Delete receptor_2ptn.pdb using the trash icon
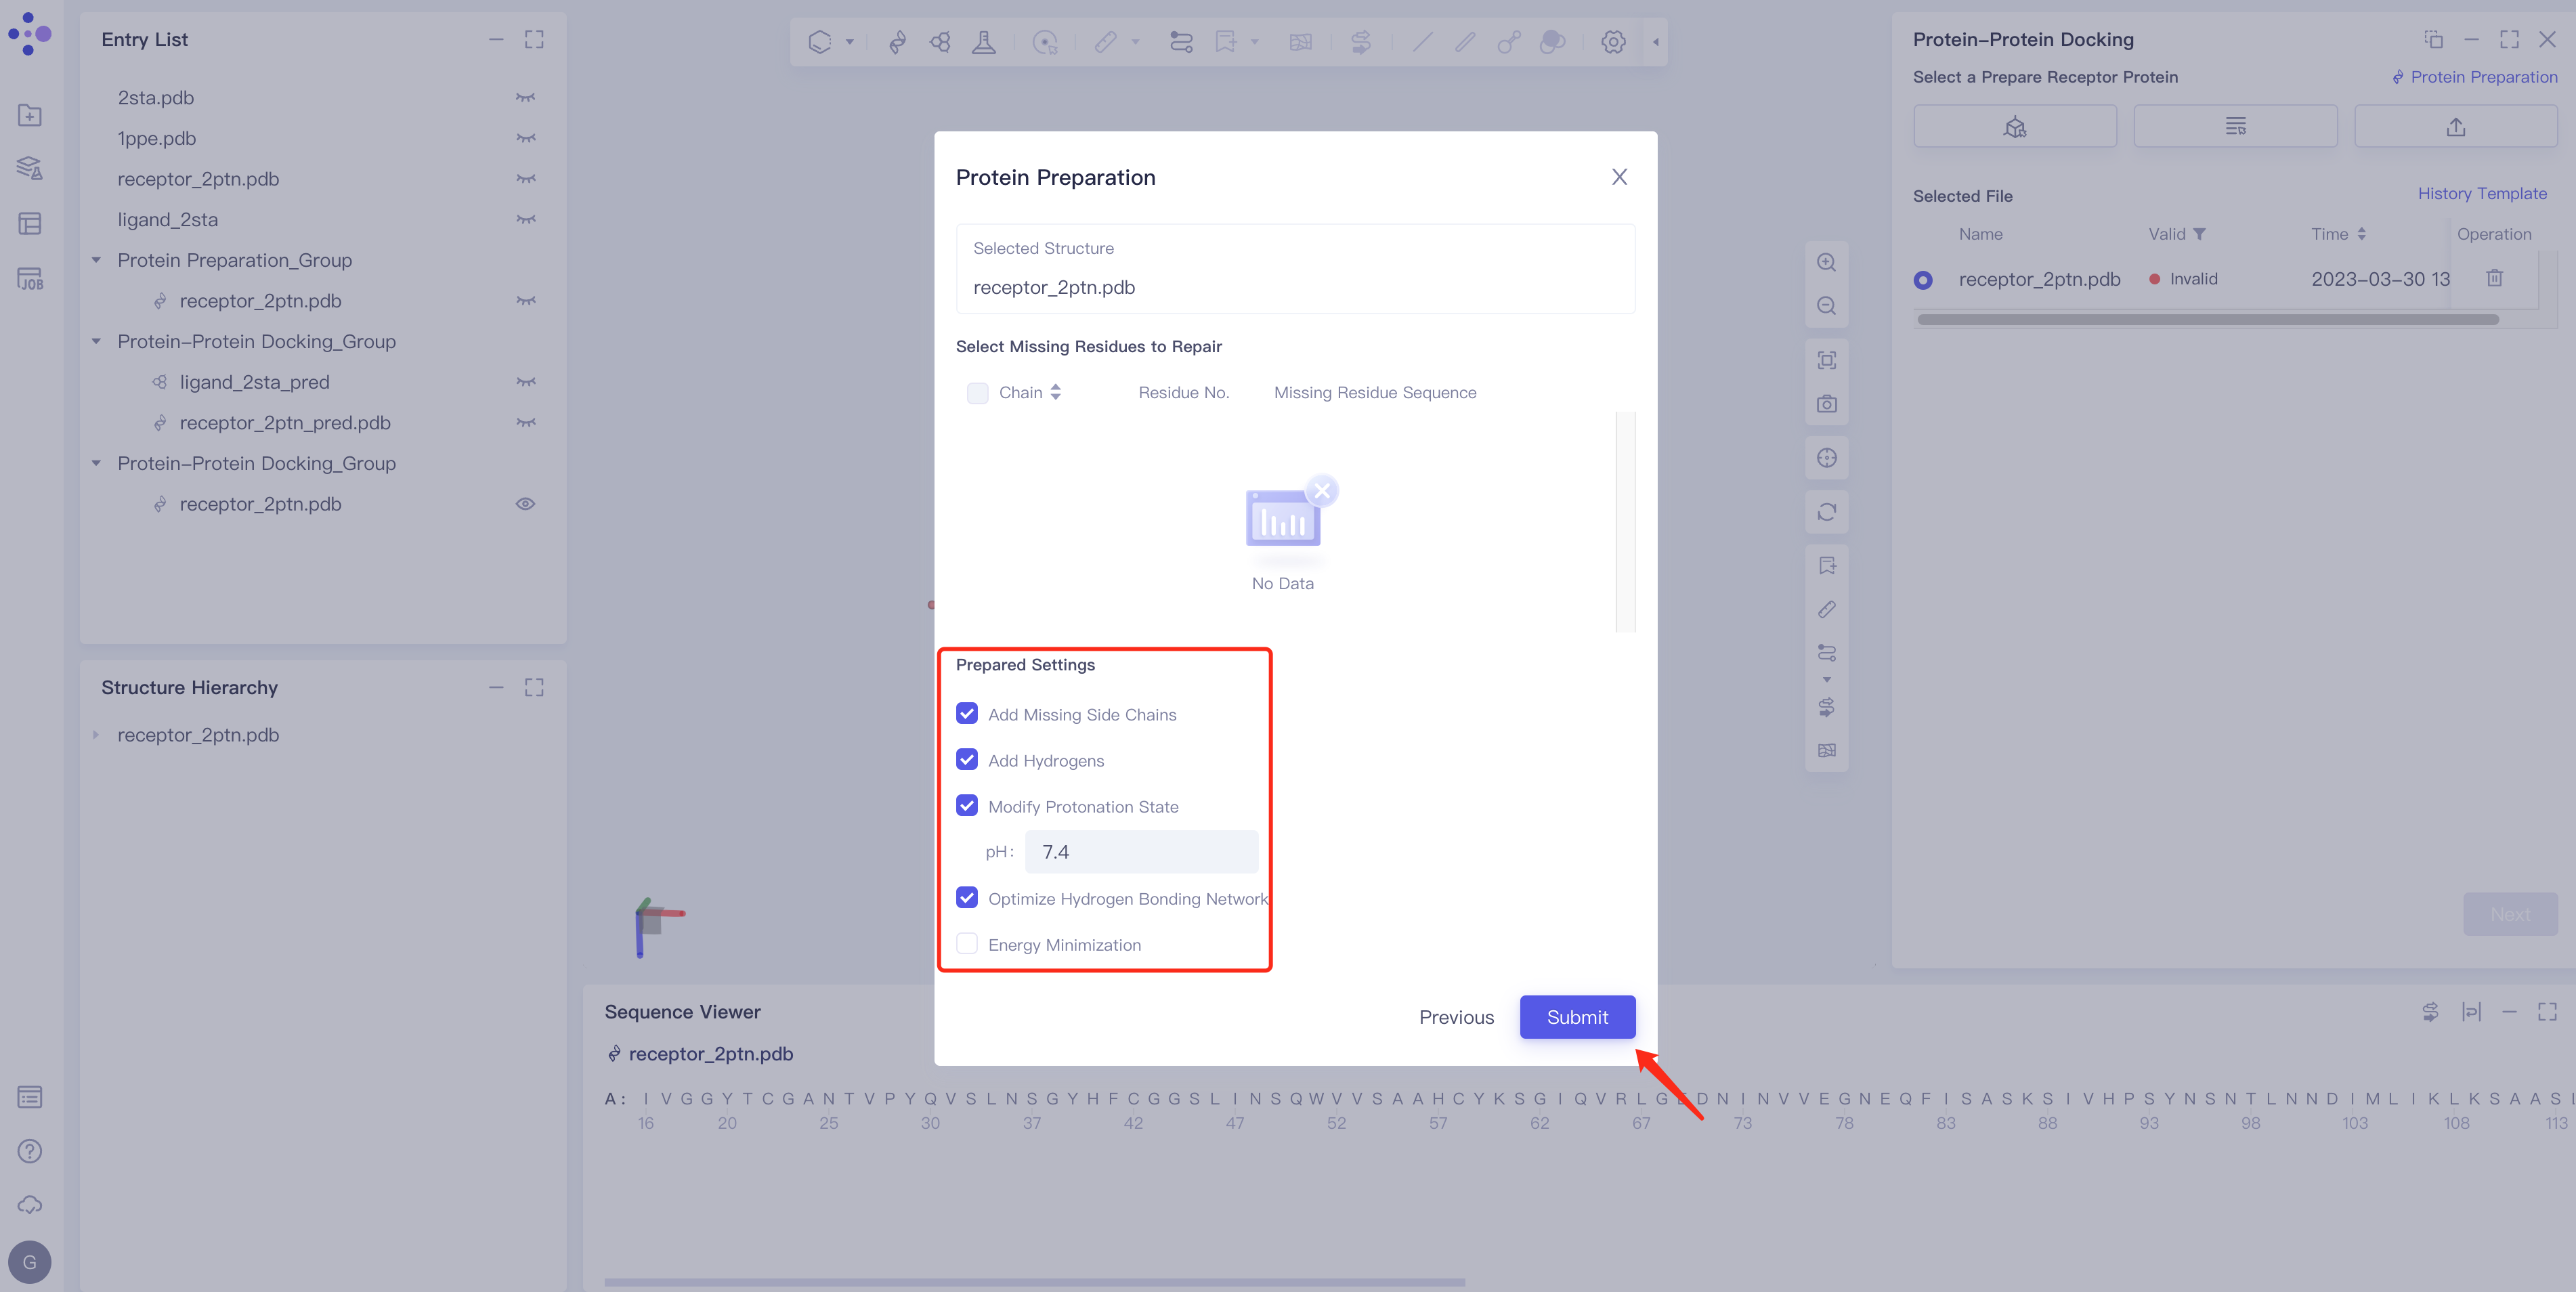This screenshot has width=2576, height=1292. pos(2494,278)
